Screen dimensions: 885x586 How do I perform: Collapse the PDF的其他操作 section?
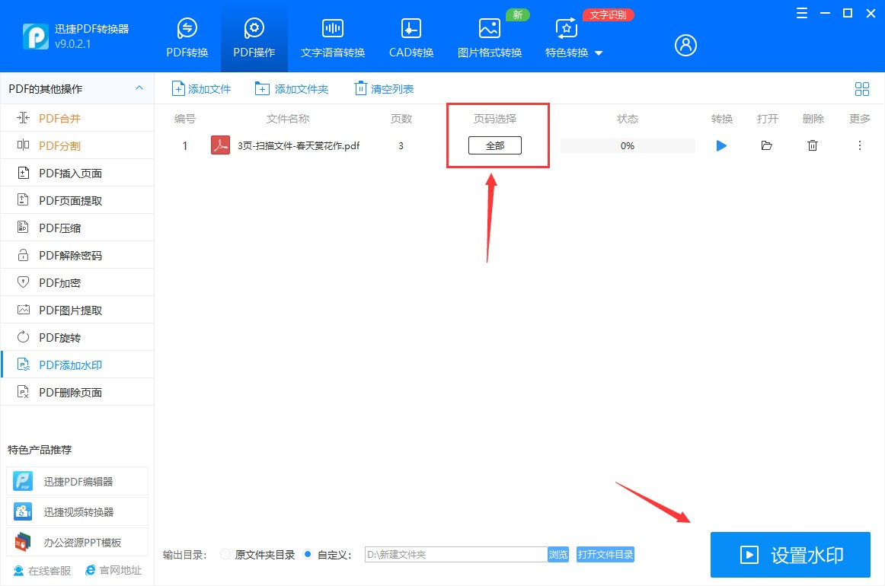139,88
